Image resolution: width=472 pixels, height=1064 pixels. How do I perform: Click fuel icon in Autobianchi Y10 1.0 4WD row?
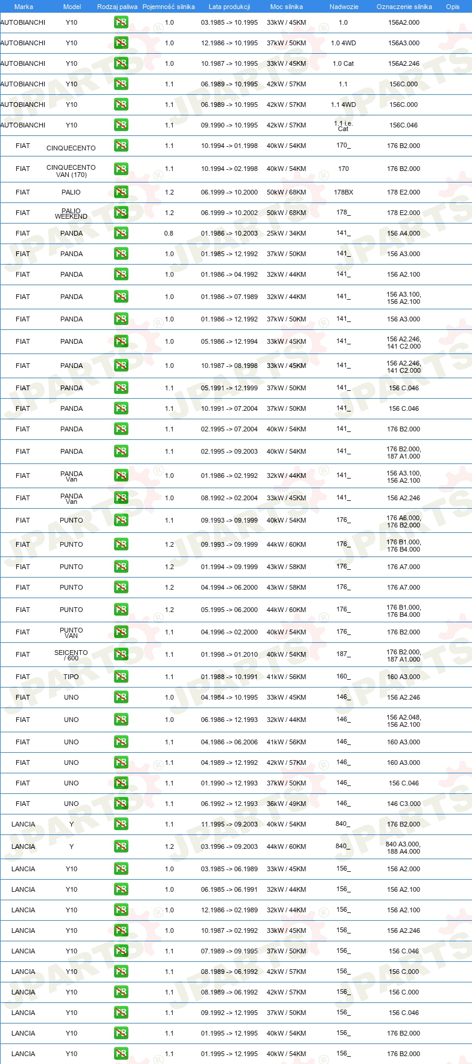click(121, 43)
